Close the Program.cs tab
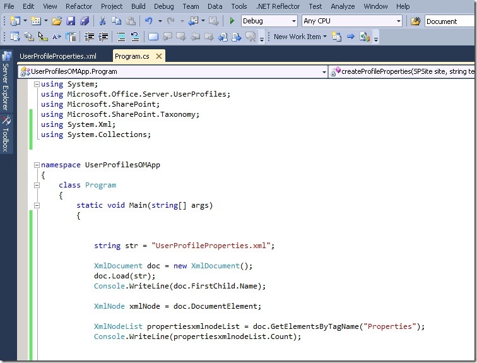Viewport: 477px width, 363px height. pos(158,56)
